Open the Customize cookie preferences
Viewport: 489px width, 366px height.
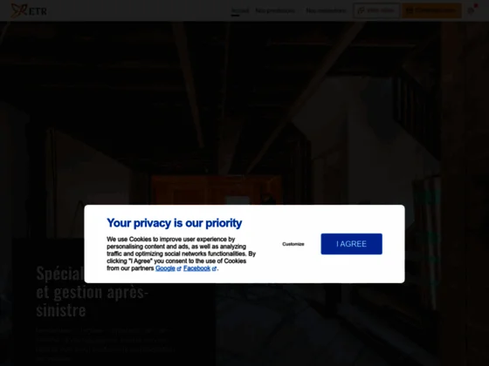[293, 244]
